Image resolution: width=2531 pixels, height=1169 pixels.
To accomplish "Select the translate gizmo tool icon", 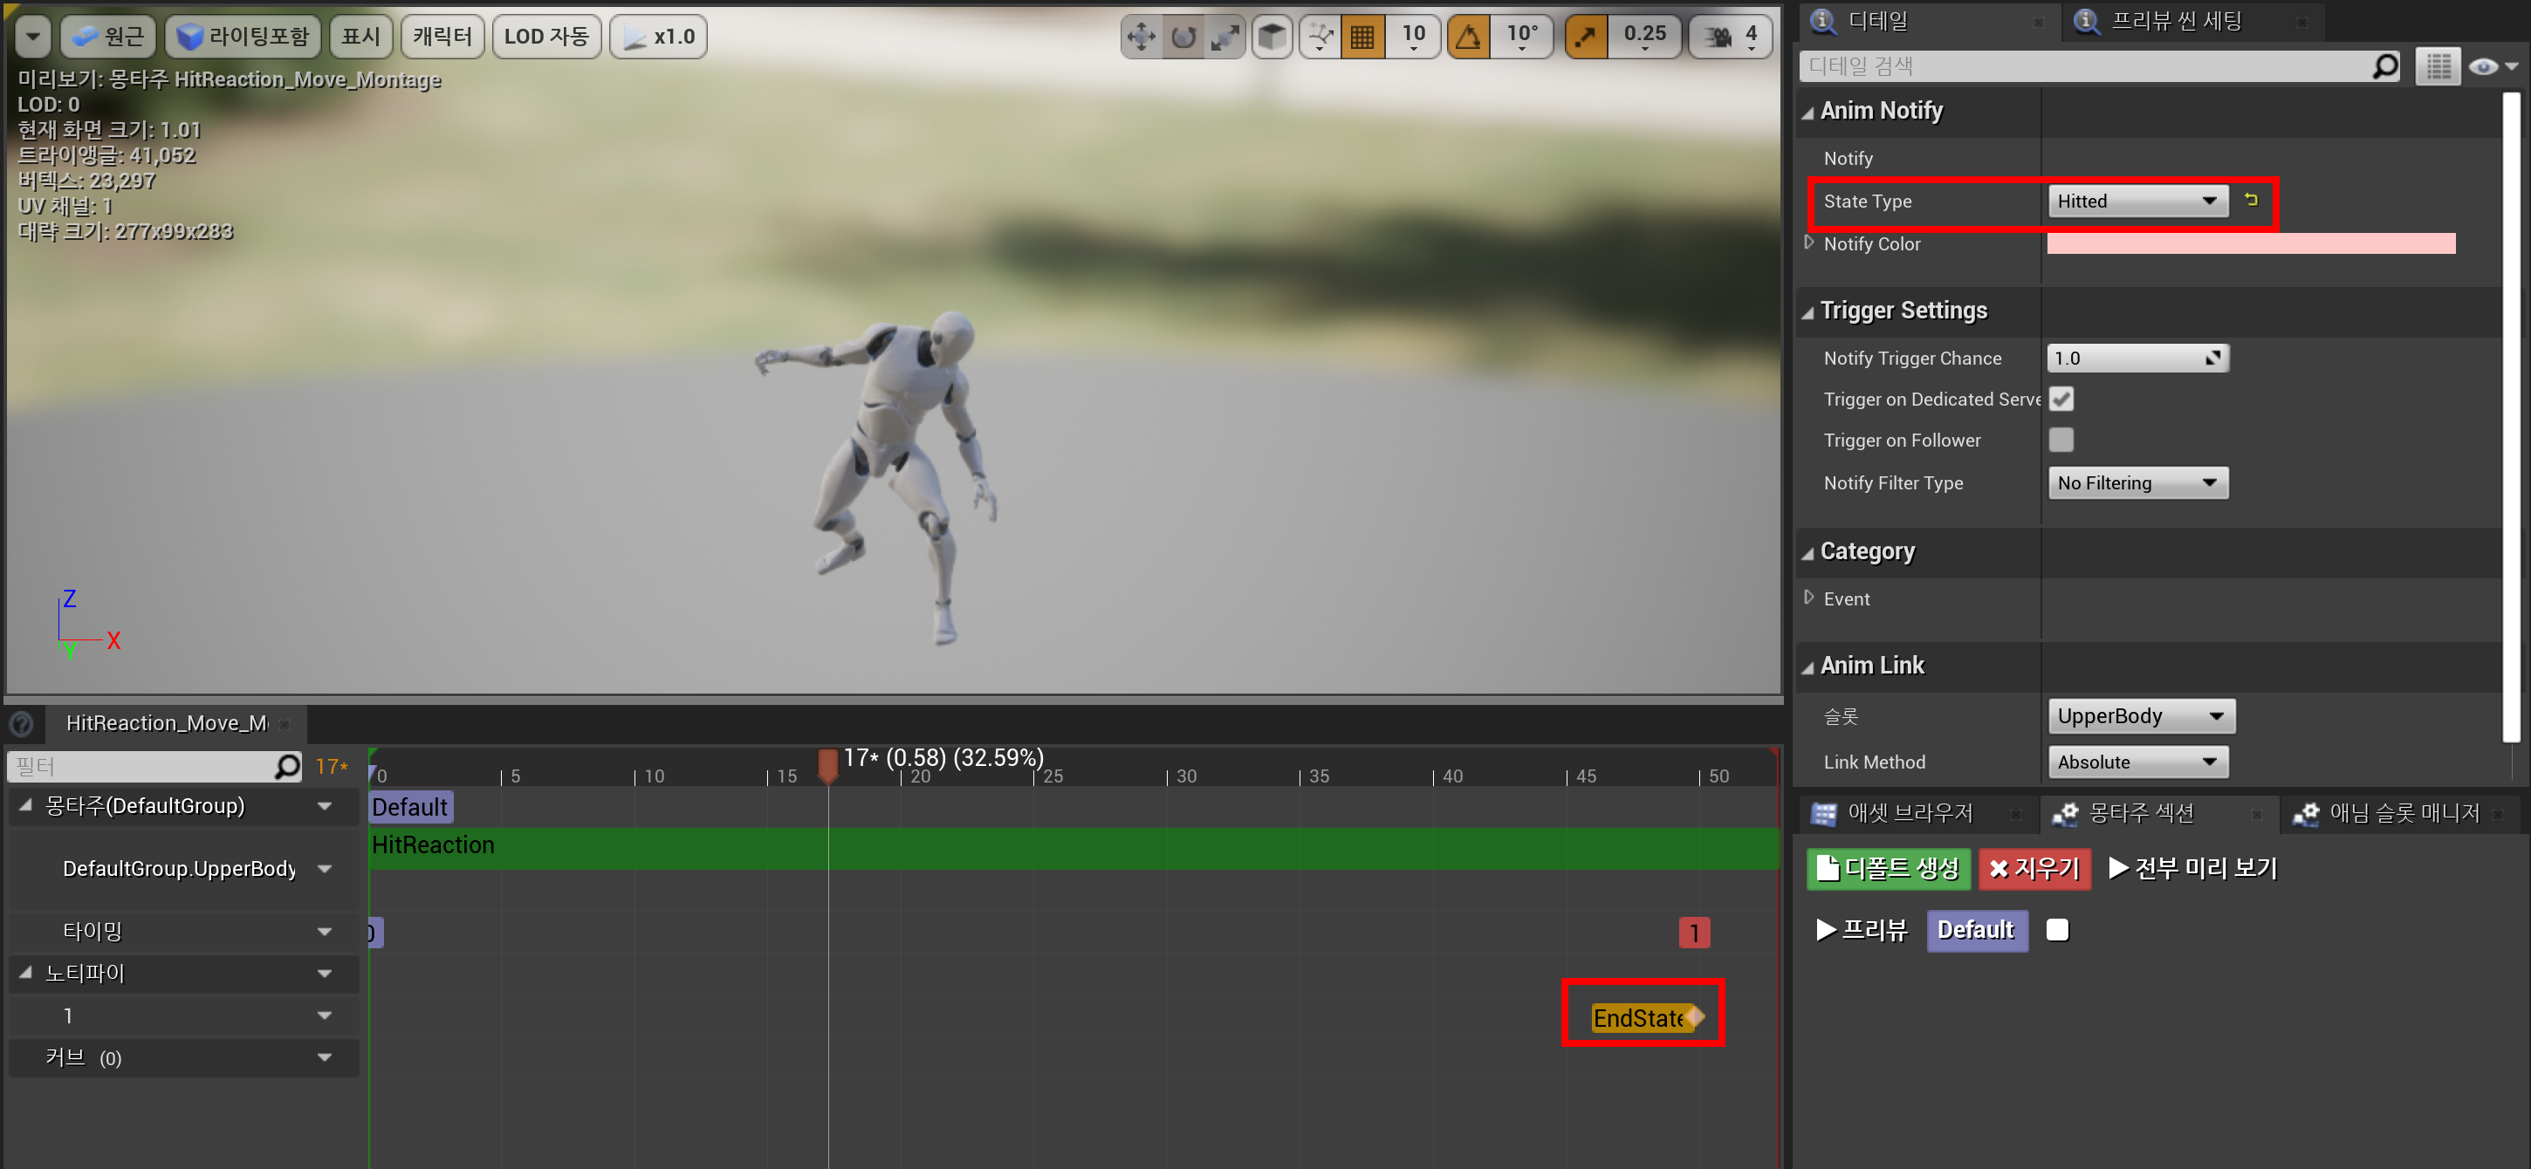I will click(1141, 38).
